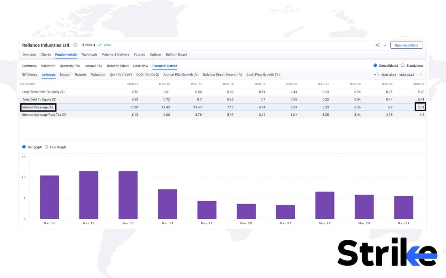Click the Mar 17 bar in the chart
Screen dimensions: 446x278
(x=128, y=195)
